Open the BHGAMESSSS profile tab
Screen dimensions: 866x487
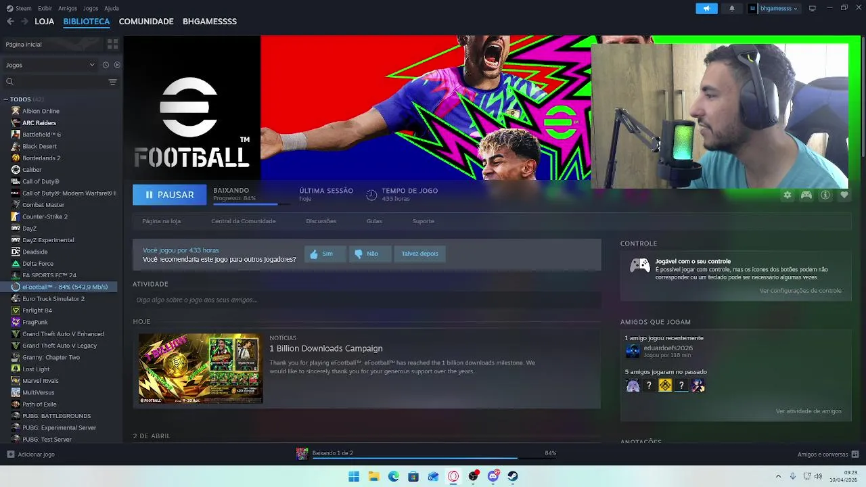pos(210,21)
